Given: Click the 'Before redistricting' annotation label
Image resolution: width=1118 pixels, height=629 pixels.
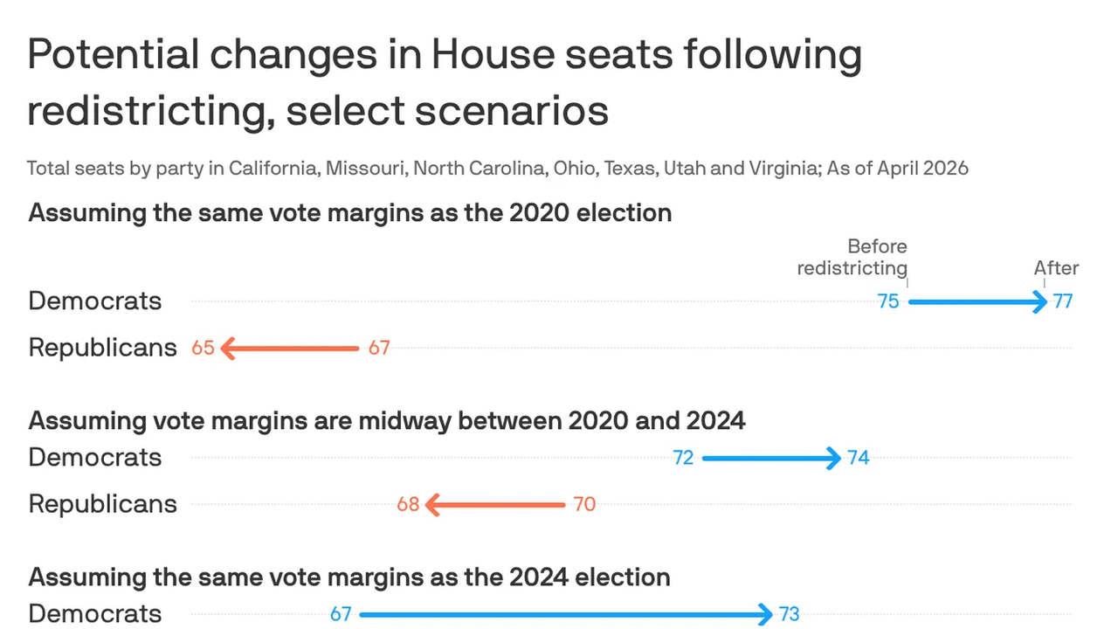Looking at the screenshot, I should point(852,257).
